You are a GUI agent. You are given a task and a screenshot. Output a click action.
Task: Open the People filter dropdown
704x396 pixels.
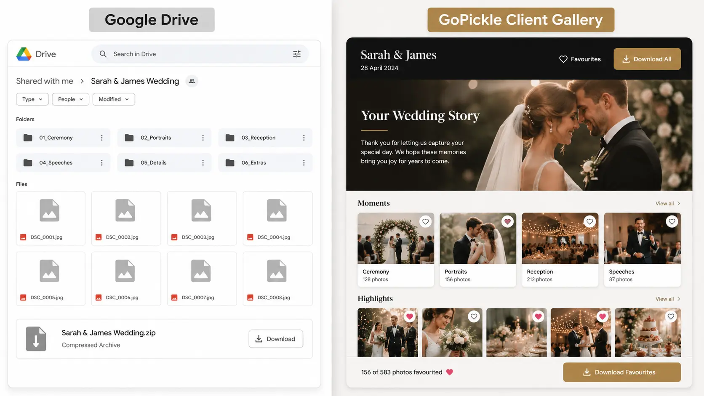[x=70, y=99]
